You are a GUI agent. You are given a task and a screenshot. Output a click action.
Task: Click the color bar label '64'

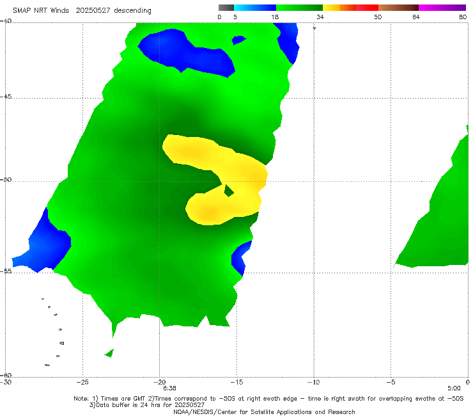point(416,17)
